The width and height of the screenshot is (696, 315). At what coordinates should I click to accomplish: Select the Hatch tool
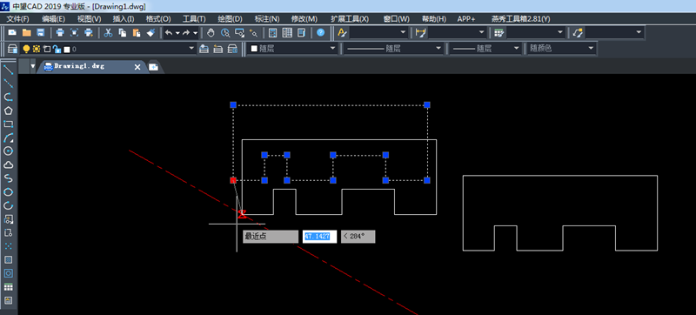[x=8, y=259]
